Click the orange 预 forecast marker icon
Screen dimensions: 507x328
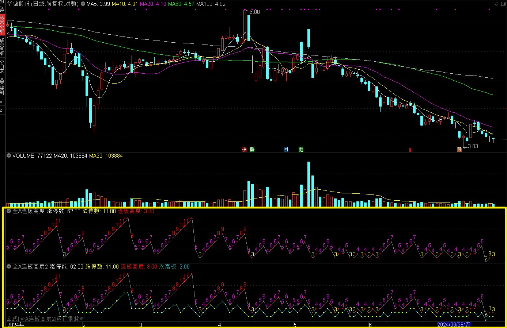click(459, 150)
